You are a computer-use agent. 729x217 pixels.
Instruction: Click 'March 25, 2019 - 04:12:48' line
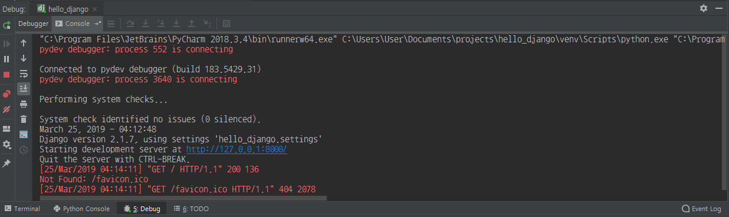[x=98, y=129]
